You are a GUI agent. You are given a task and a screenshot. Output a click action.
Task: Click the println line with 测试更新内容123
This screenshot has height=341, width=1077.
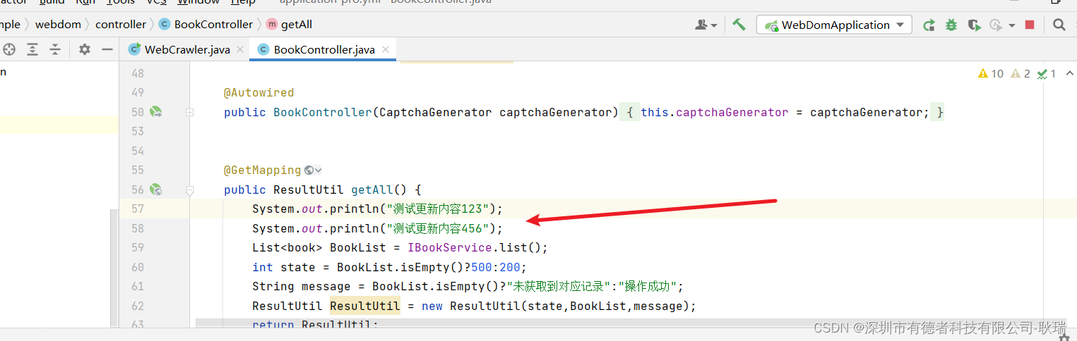[377, 209]
